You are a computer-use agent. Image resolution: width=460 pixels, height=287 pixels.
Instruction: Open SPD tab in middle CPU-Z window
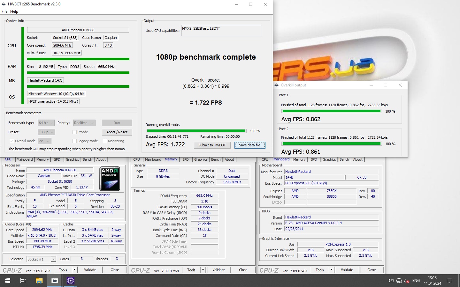point(185,159)
